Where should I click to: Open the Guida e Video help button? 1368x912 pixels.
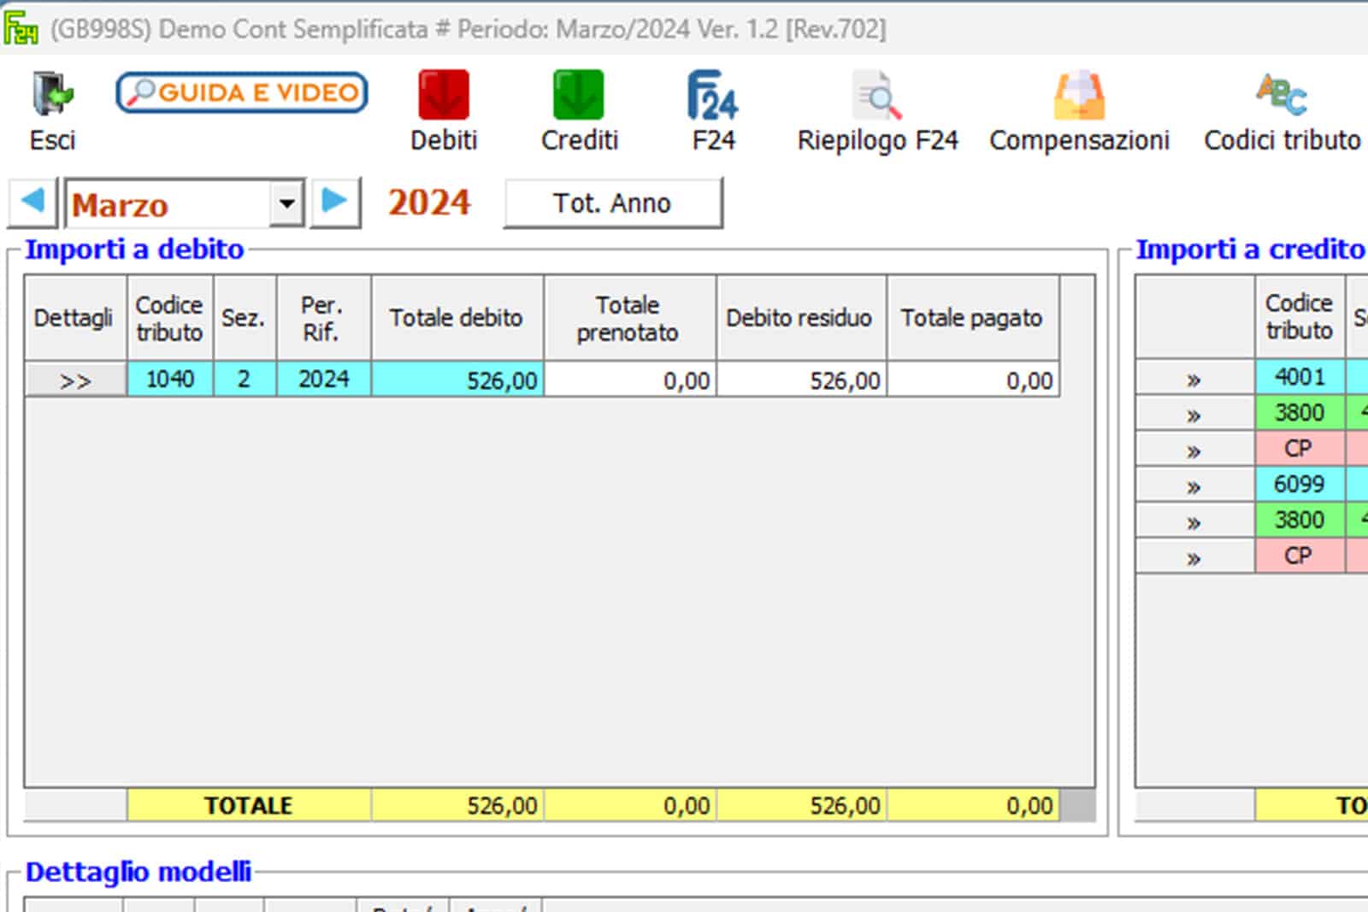(x=242, y=92)
